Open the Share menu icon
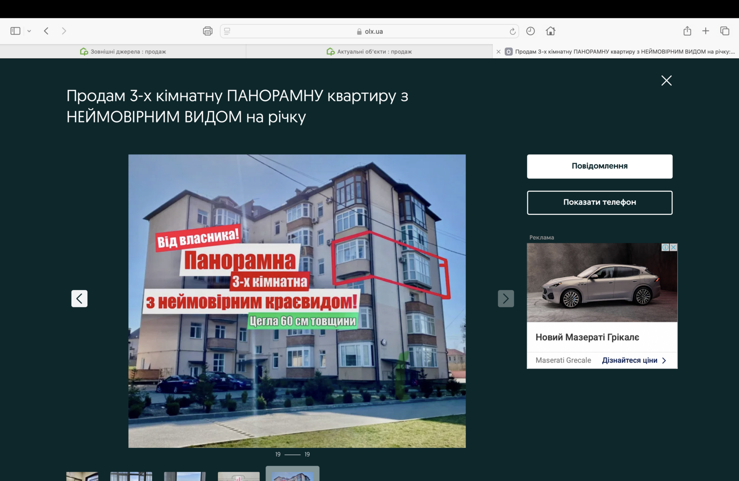The height and width of the screenshot is (481, 739). [687, 31]
